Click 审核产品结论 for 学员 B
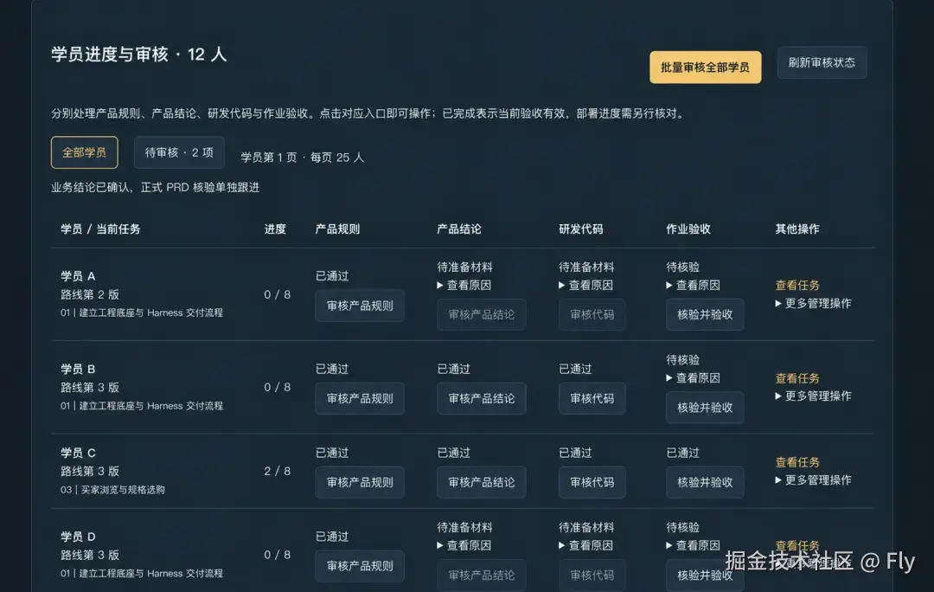Viewport: 934px width, 592px height. click(x=482, y=398)
